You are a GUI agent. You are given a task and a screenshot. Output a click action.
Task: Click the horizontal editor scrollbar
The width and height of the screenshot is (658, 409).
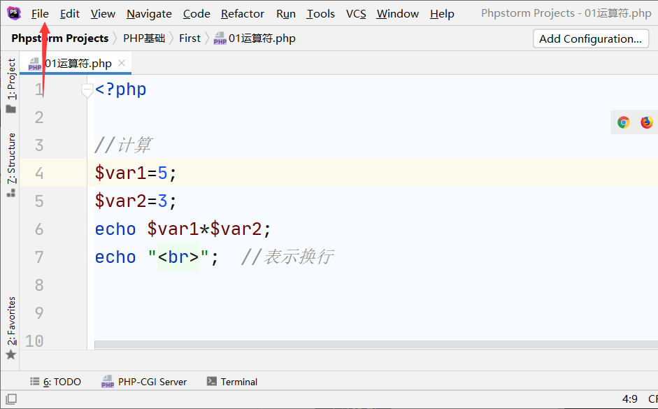376,345
